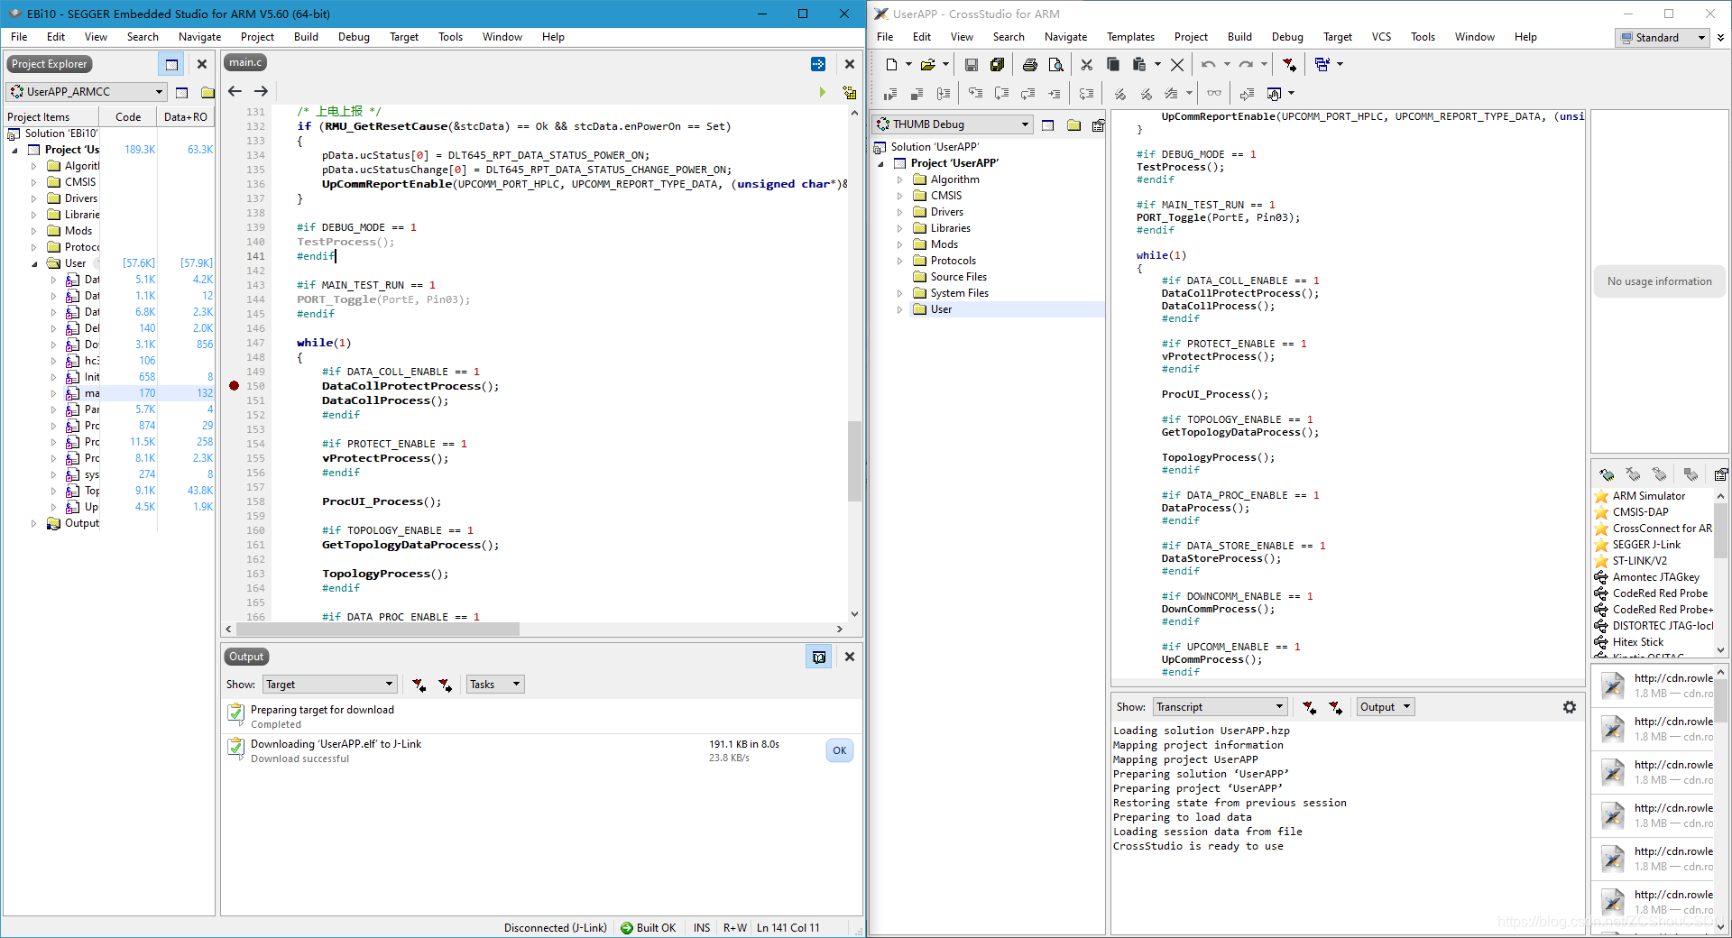
Task: Go back with Embedded Studio editor left arrow
Action: (235, 91)
